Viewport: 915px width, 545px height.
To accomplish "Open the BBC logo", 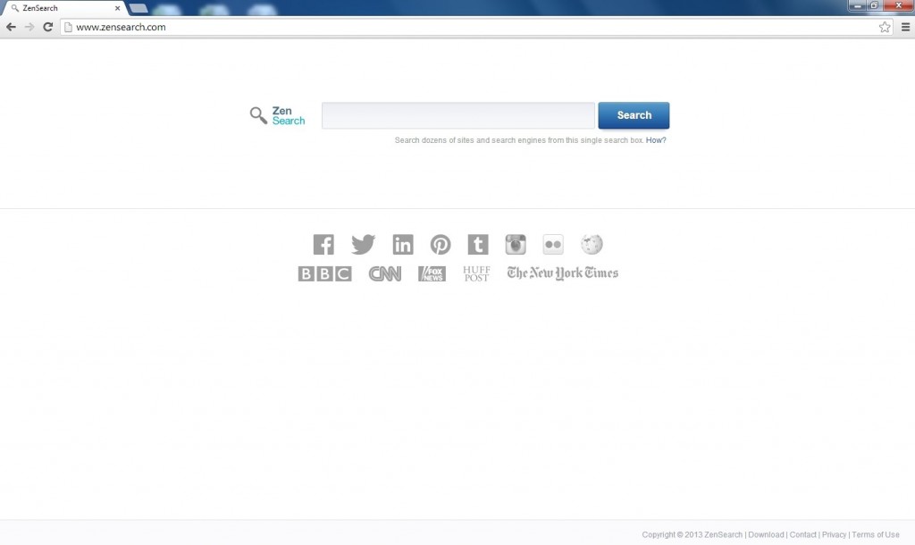I will tap(325, 273).
